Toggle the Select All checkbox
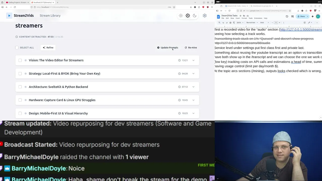Image resolution: width=322 pixels, height=181 pixels. [x=17, y=48]
